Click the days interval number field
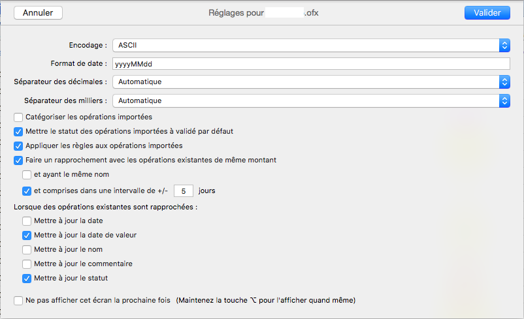 (184, 191)
